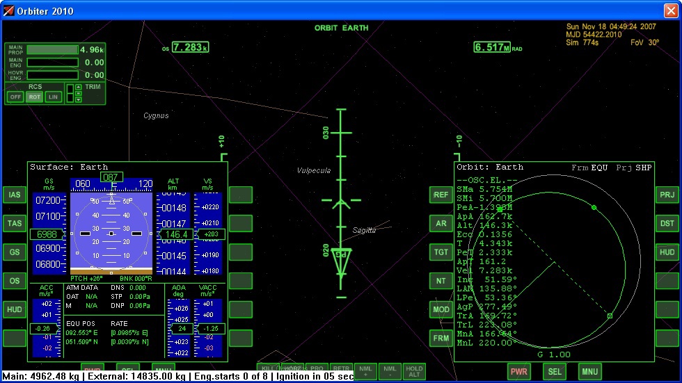
Task: Click HUD button on Surface MFD
Action: (15, 309)
